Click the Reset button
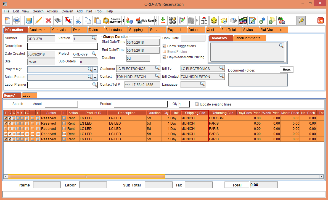Viewport: 328px width, 200px height. point(287,70)
